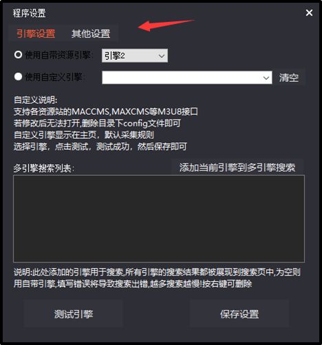Expand the chevron arrow beside 引擎2
This screenshot has height=345, width=322.
pyautogui.click(x=162, y=56)
